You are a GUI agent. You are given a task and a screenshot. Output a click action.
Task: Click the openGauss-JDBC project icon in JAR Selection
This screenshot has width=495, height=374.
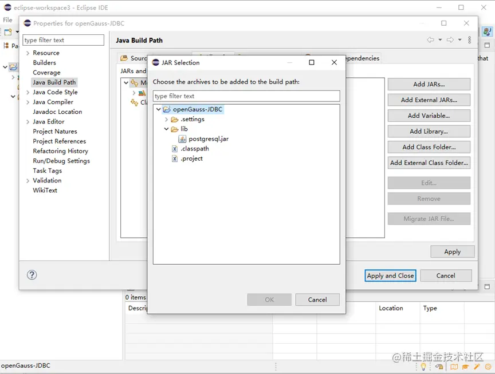point(167,109)
